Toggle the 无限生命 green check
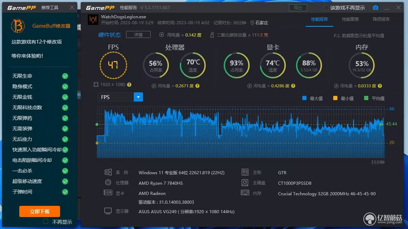Screen dimensions: 408x229 (65, 76)
